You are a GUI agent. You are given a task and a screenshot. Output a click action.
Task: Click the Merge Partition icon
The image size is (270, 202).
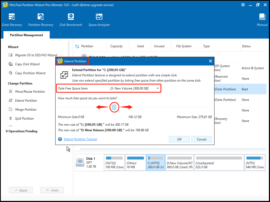(11, 110)
